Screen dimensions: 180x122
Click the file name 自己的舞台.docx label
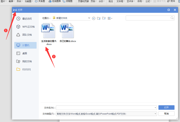coord(68,41)
